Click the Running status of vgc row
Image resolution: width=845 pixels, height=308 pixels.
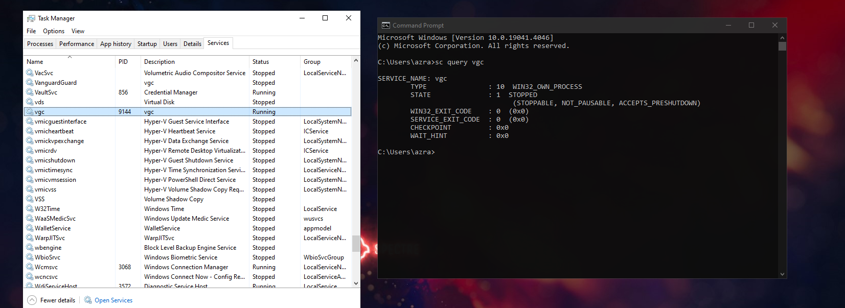tap(264, 112)
